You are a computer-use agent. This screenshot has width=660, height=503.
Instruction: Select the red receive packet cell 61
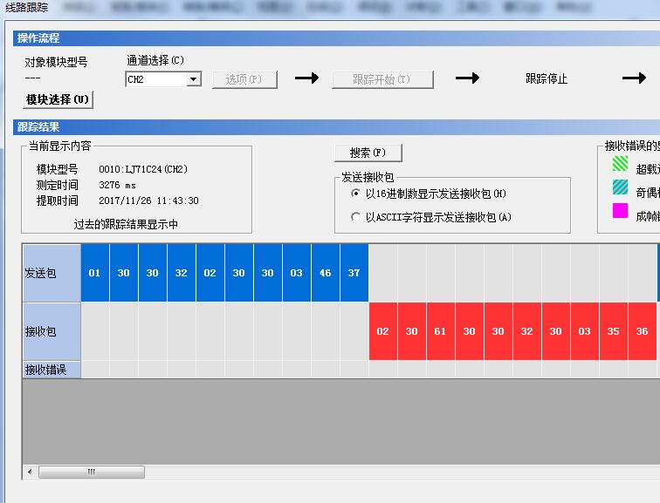point(440,331)
